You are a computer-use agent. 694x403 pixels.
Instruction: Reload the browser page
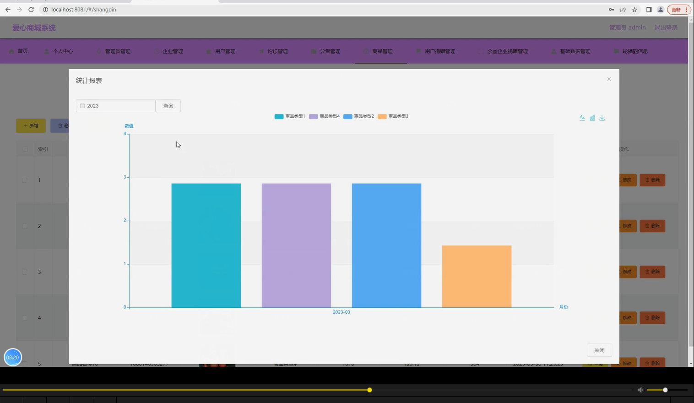click(x=31, y=10)
